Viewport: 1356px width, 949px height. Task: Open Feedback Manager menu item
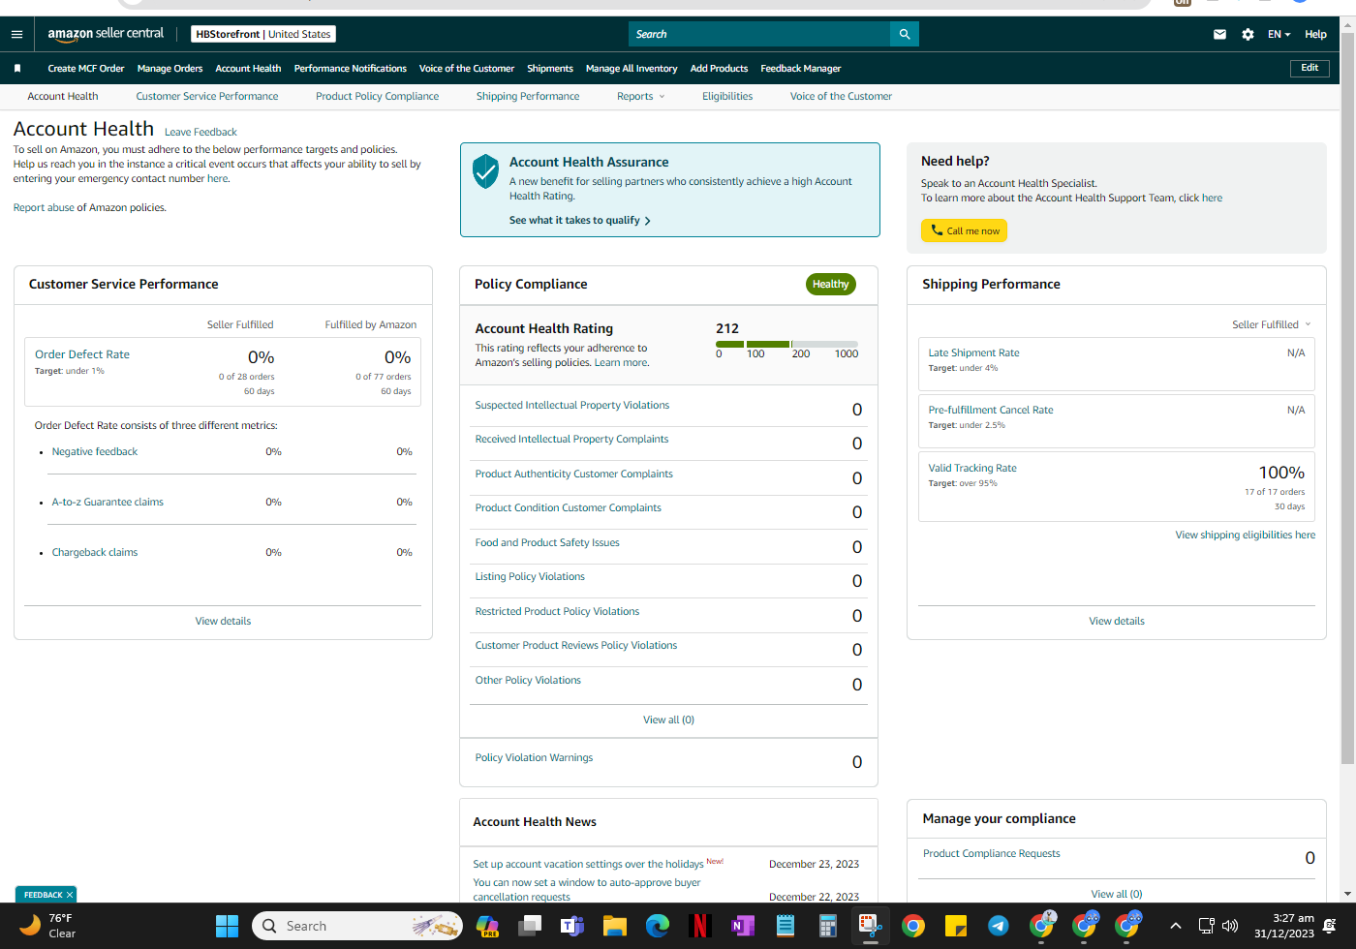(x=801, y=69)
